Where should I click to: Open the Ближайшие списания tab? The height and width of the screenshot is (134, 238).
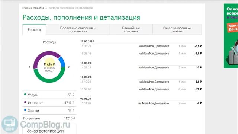click(131, 29)
